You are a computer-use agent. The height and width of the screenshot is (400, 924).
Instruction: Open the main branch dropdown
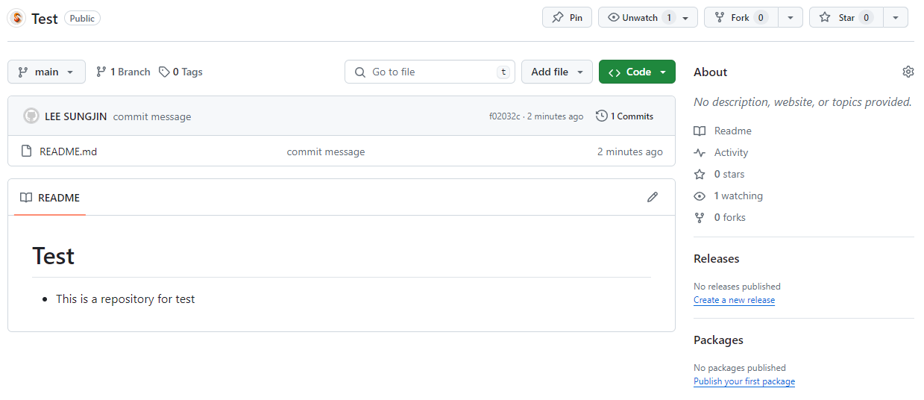(x=46, y=72)
